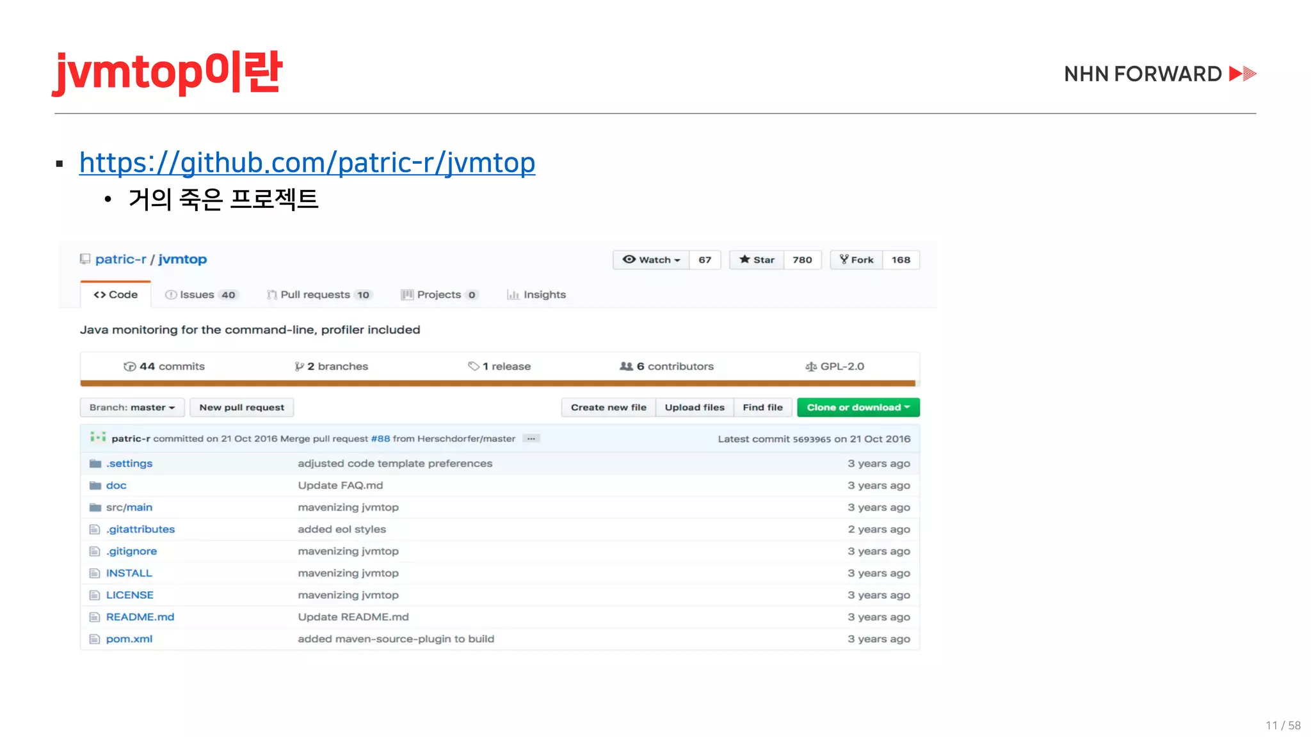Viewport: 1311px width, 737px height.
Task: Click the stargazers count 780
Action: coord(802,260)
